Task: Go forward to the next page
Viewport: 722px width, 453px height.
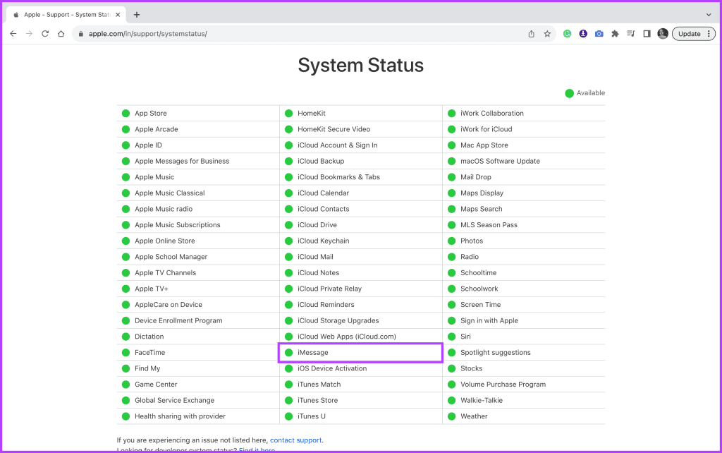Action: click(29, 34)
